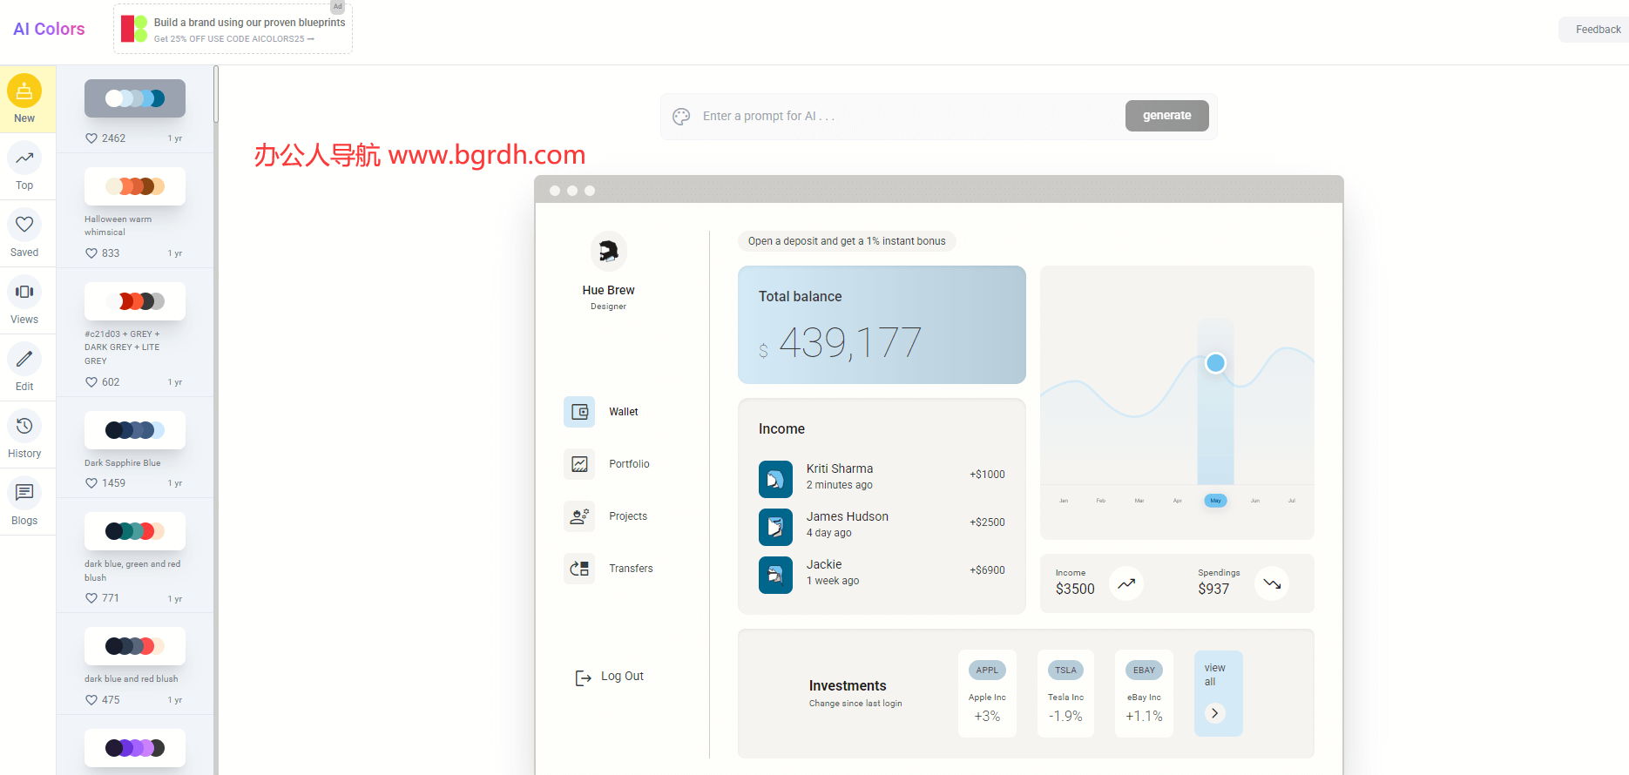This screenshot has width=1629, height=775.
Task: Click the Wallet icon in mockup
Action: click(x=579, y=412)
